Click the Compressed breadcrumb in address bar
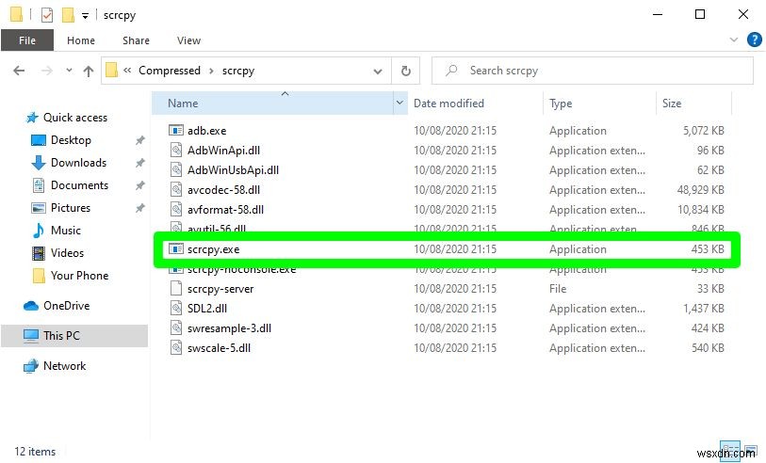 pos(169,71)
